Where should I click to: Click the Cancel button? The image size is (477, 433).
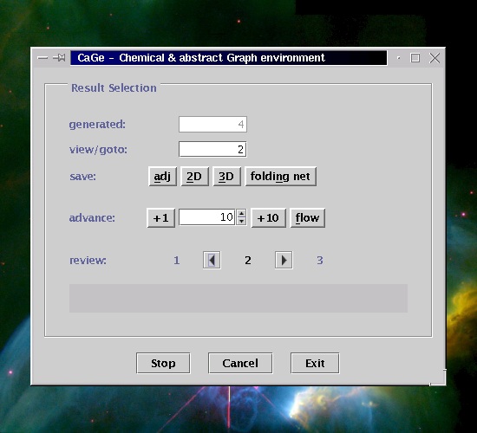click(x=240, y=363)
